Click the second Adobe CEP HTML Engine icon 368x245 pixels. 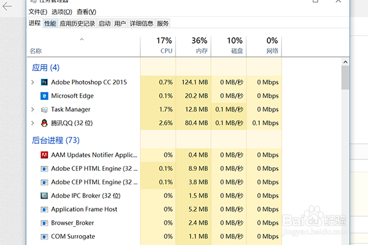(x=44, y=182)
